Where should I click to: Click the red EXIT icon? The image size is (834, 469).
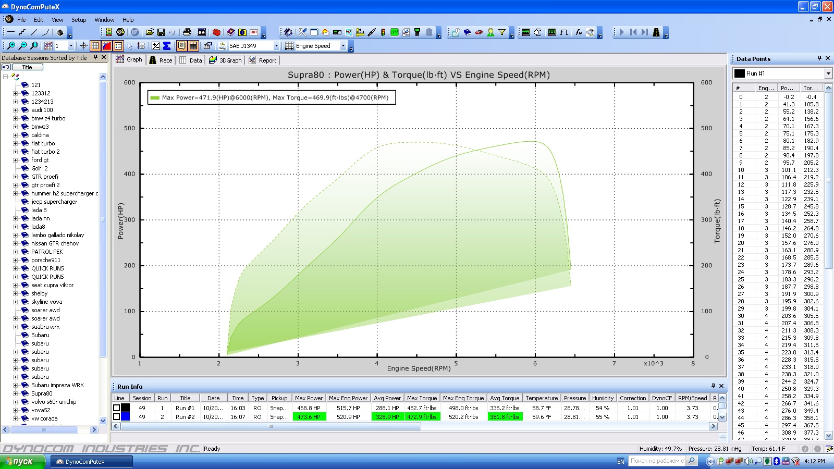pos(254,32)
